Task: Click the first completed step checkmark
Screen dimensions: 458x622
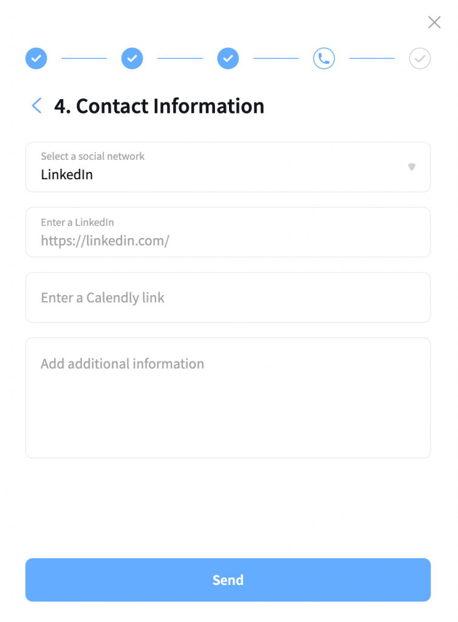Action: point(36,59)
